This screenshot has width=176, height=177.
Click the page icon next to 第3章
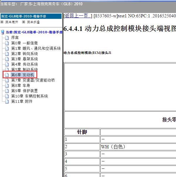[x=7, y=59]
